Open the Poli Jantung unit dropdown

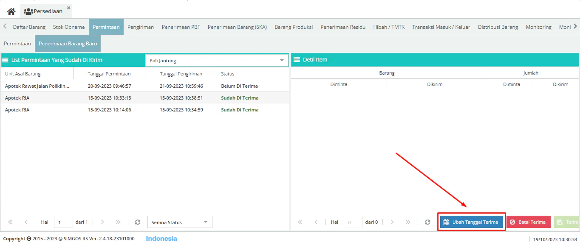pyautogui.click(x=282, y=61)
